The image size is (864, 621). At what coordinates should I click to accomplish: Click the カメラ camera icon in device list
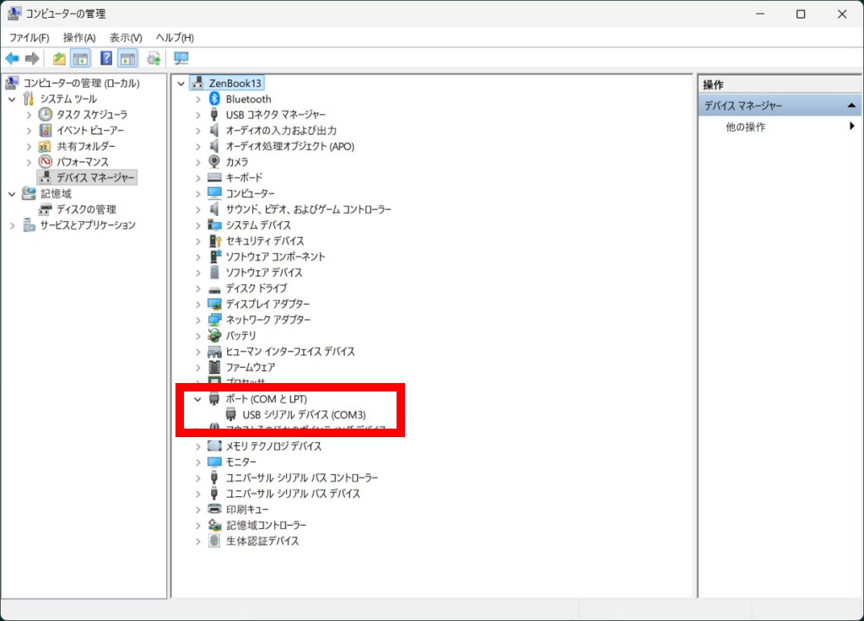click(215, 162)
